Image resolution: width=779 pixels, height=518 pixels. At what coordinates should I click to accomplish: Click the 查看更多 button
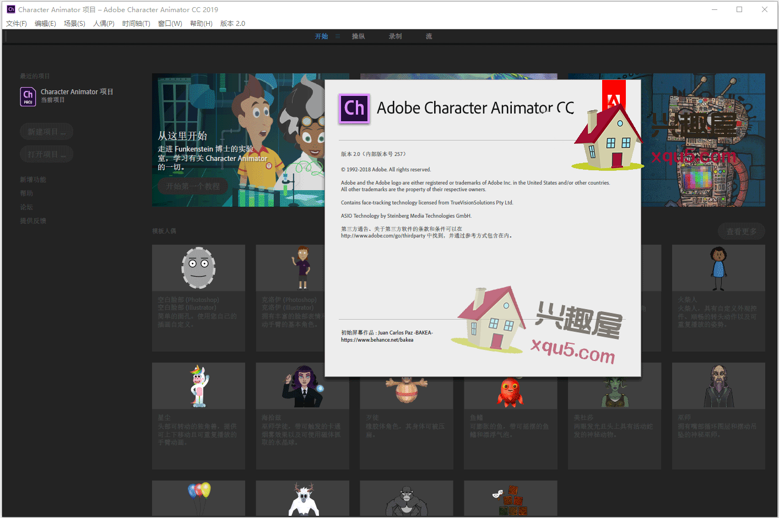click(741, 231)
